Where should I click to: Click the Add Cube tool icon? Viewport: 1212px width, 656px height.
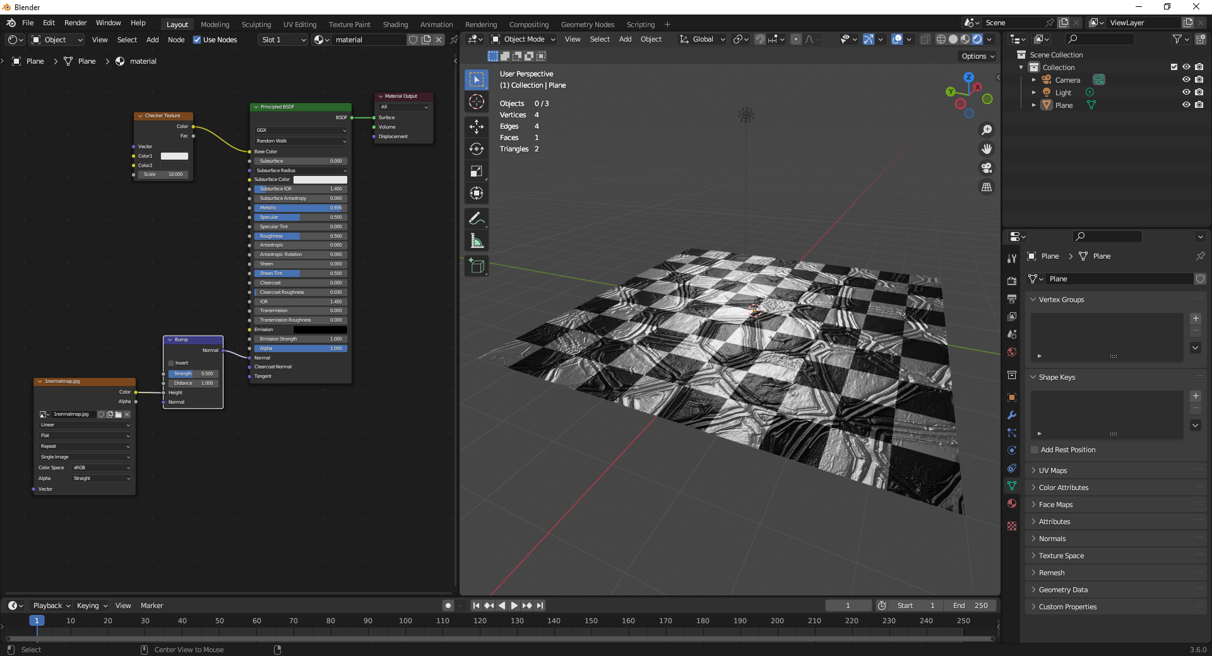(x=477, y=266)
